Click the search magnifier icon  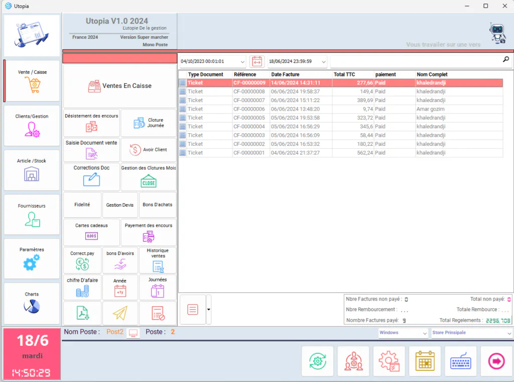click(506, 59)
